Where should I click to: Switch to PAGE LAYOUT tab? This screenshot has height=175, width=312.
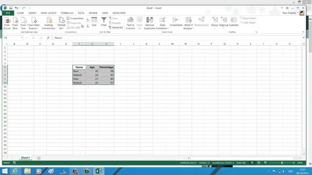pos(49,13)
